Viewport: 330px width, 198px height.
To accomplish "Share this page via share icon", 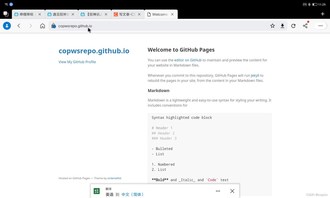I will point(305,26).
